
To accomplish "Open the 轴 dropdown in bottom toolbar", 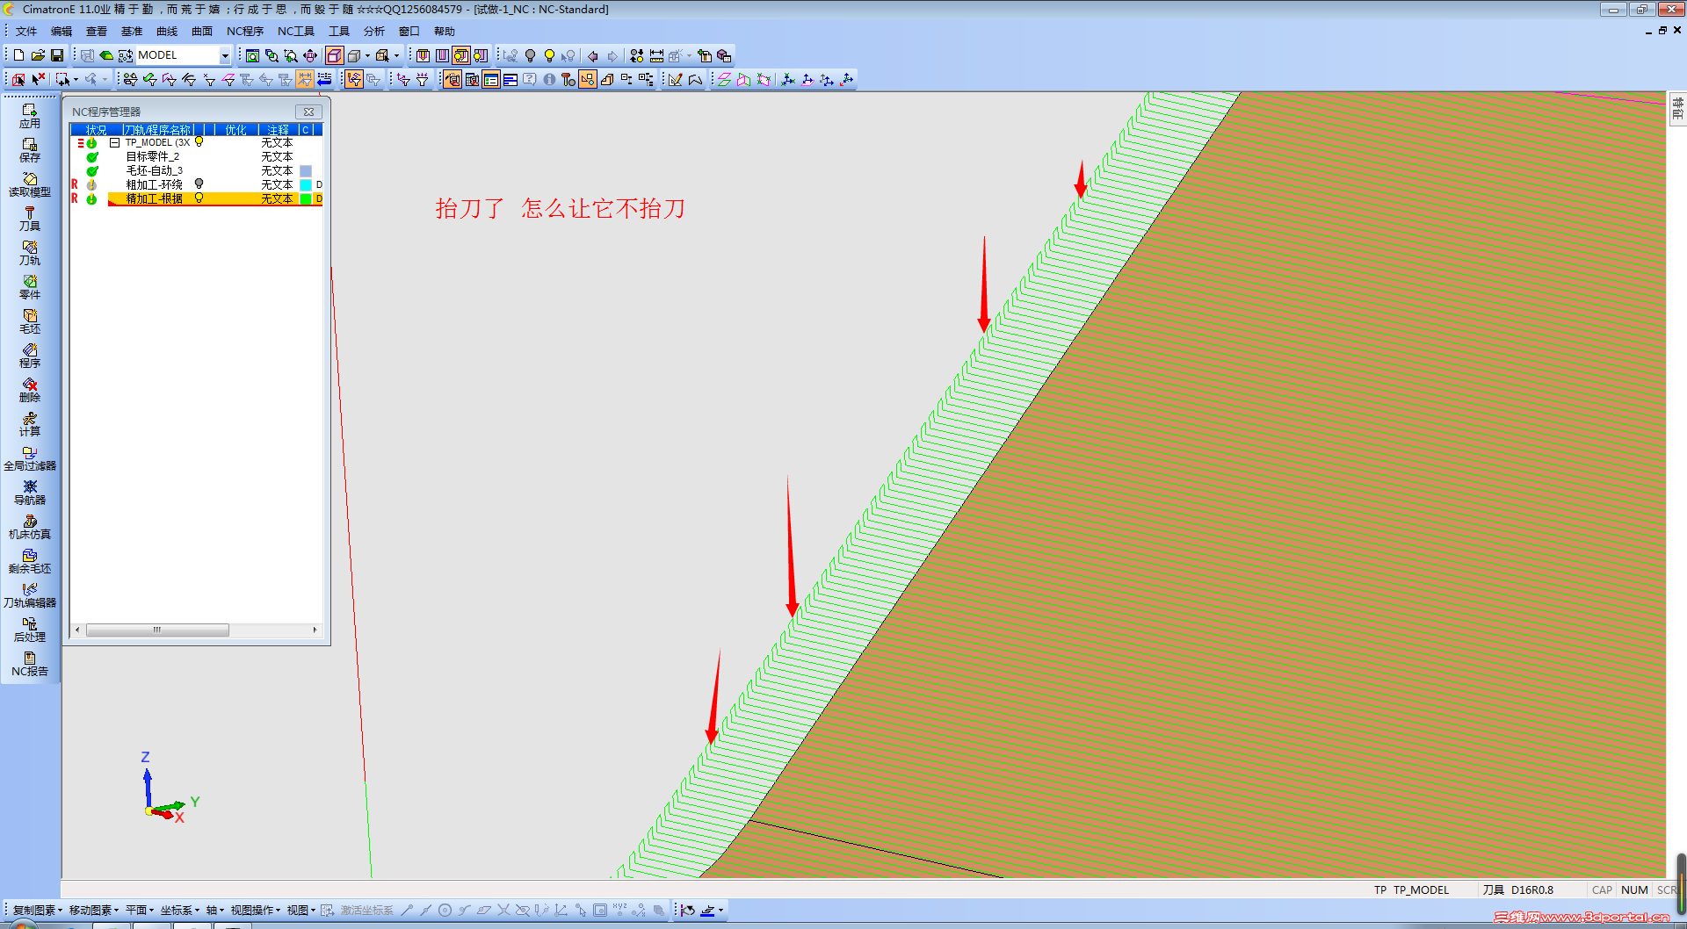I will (214, 910).
